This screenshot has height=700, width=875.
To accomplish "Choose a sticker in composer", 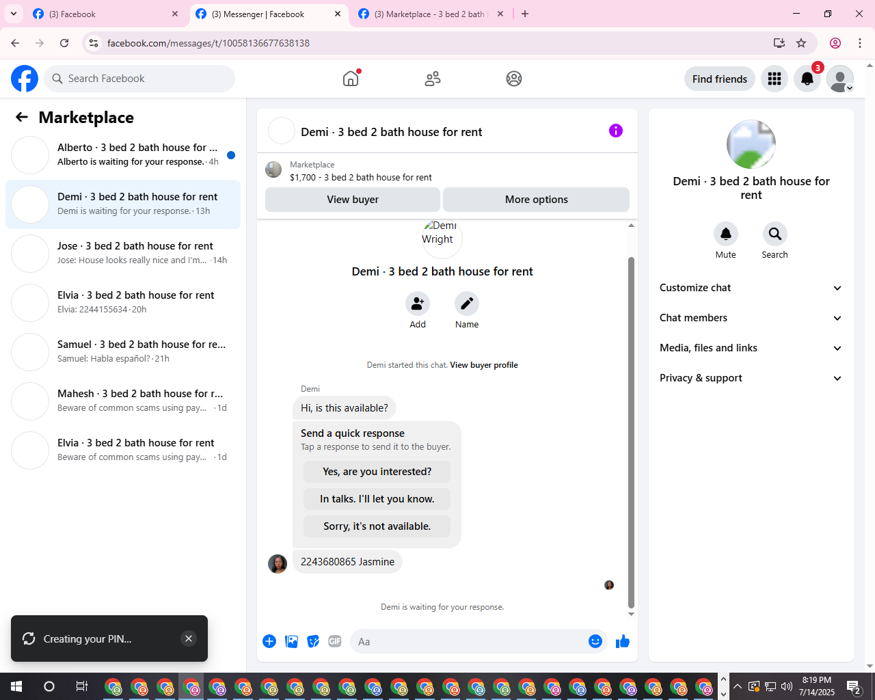I will pyautogui.click(x=313, y=641).
